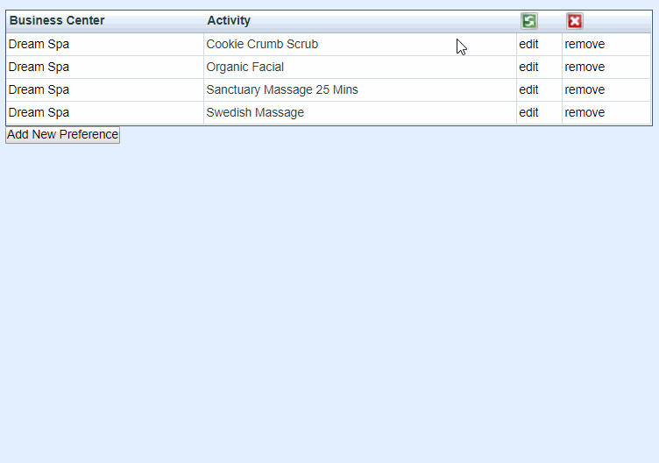This screenshot has height=463, width=659.
Task: Select the Organic Facial activity cell
Action: click(360, 67)
